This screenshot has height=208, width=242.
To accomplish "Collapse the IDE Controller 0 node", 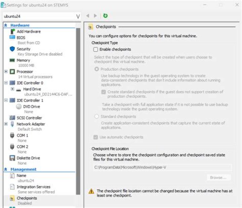I will pos(6,83).
